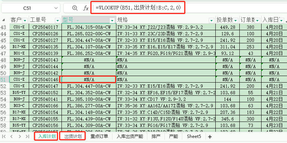
Task: Select 投单数 value 449.28
Action: [x=227, y=27]
